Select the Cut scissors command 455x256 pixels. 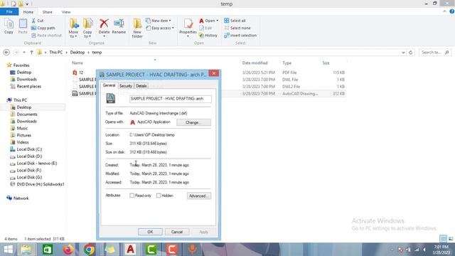[x=37, y=21]
